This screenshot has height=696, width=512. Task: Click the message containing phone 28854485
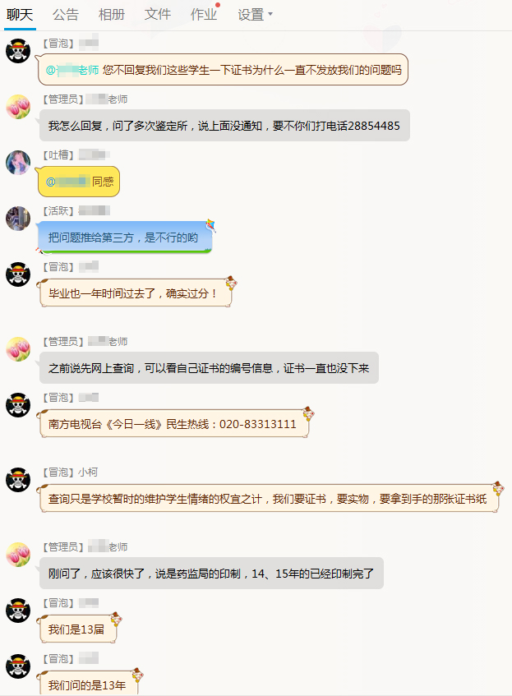pos(224,126)
